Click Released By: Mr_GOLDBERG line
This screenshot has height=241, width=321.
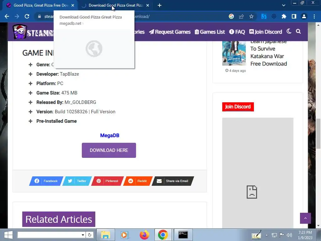pyautogui.click(x=66, y=102)
